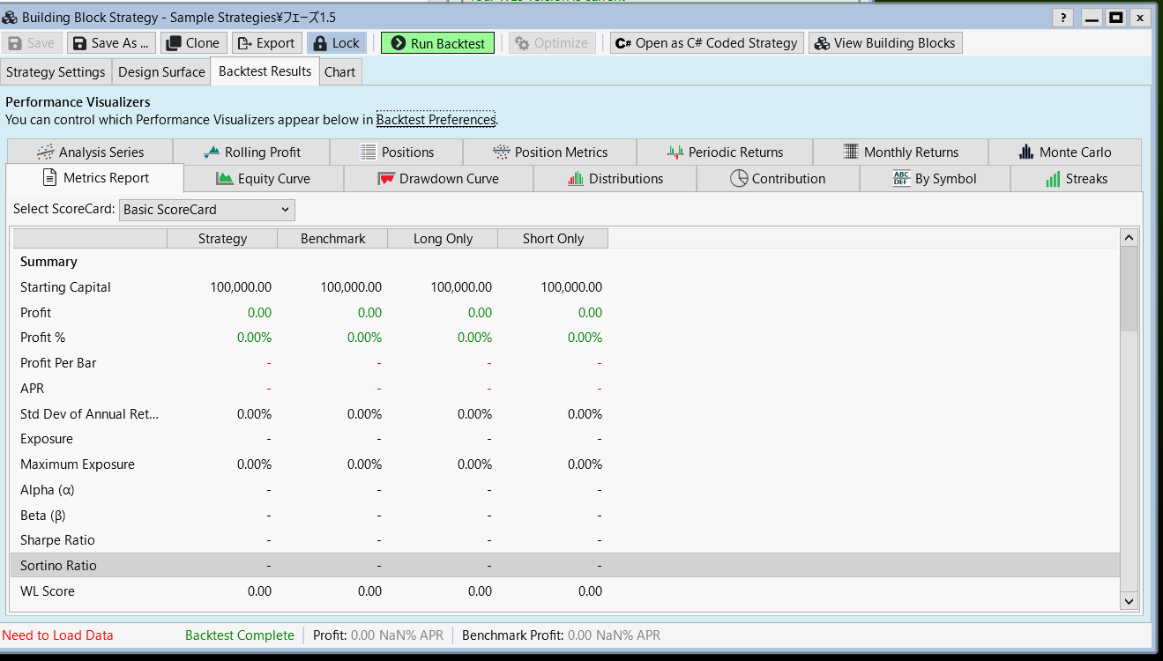
Task: Click the scrollbar down arrow
Action: point(1129,600)
